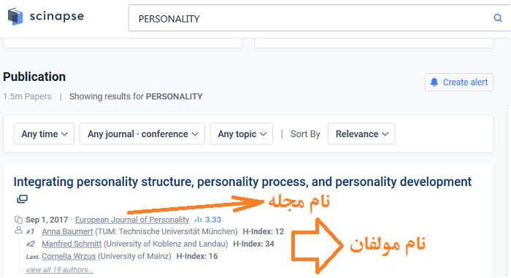
Task: Click the scinapse cube logo icon
Action: (x=15, y=16)
